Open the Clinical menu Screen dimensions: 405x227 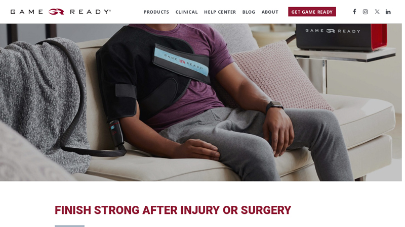(186, 12)
